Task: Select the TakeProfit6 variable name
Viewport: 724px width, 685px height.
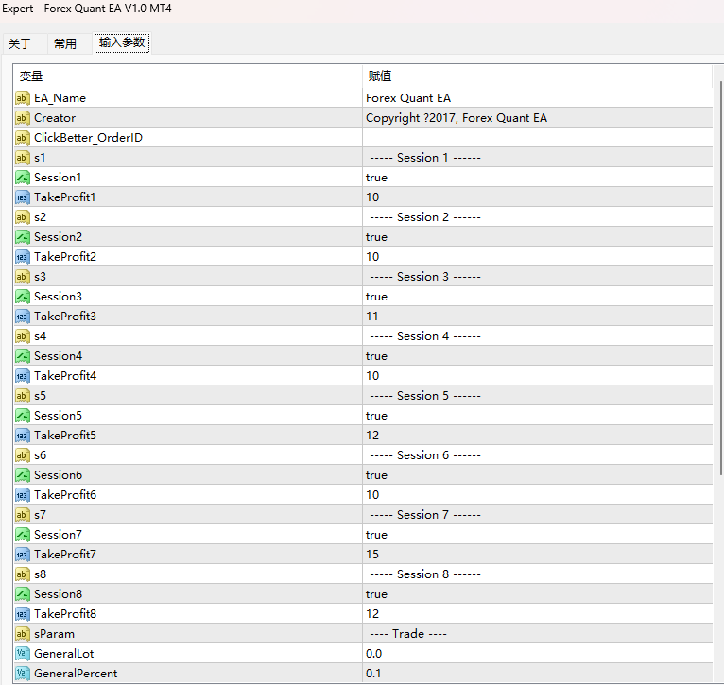Action: [x=65, y=495]
